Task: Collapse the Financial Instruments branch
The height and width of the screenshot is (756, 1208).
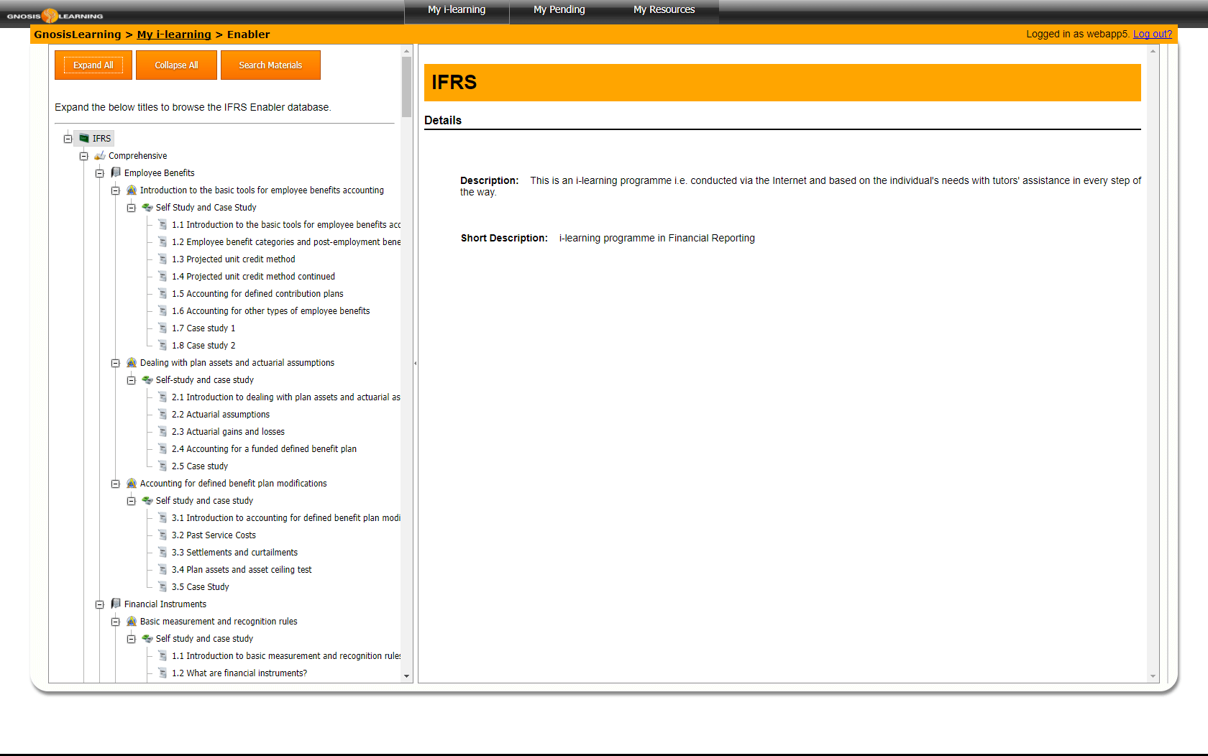Action: (99, 604)
